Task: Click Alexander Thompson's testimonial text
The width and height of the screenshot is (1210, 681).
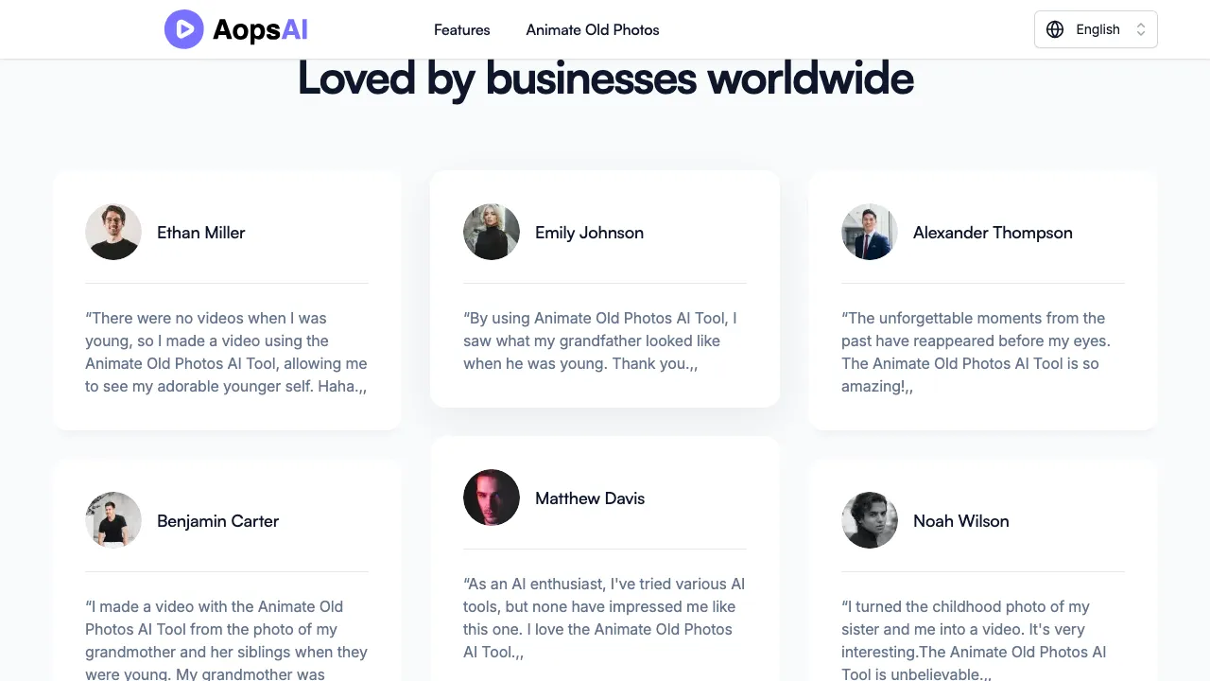Action: pyautogui.click(x=975, y=352)
